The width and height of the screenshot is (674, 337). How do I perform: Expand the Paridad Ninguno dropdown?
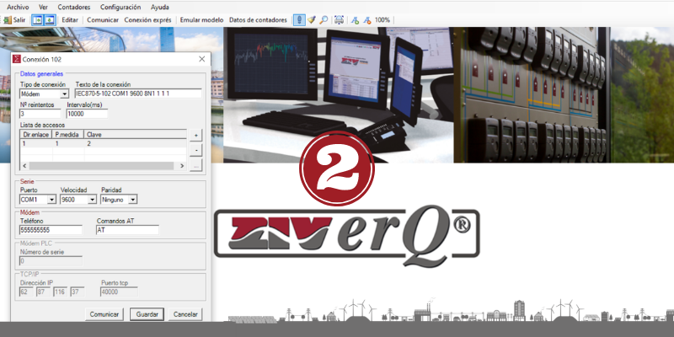click(133, 200)
